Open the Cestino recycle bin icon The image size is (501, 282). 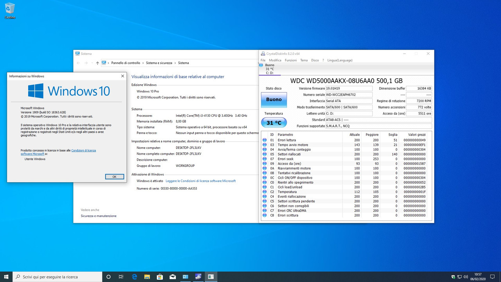[10, 11]
